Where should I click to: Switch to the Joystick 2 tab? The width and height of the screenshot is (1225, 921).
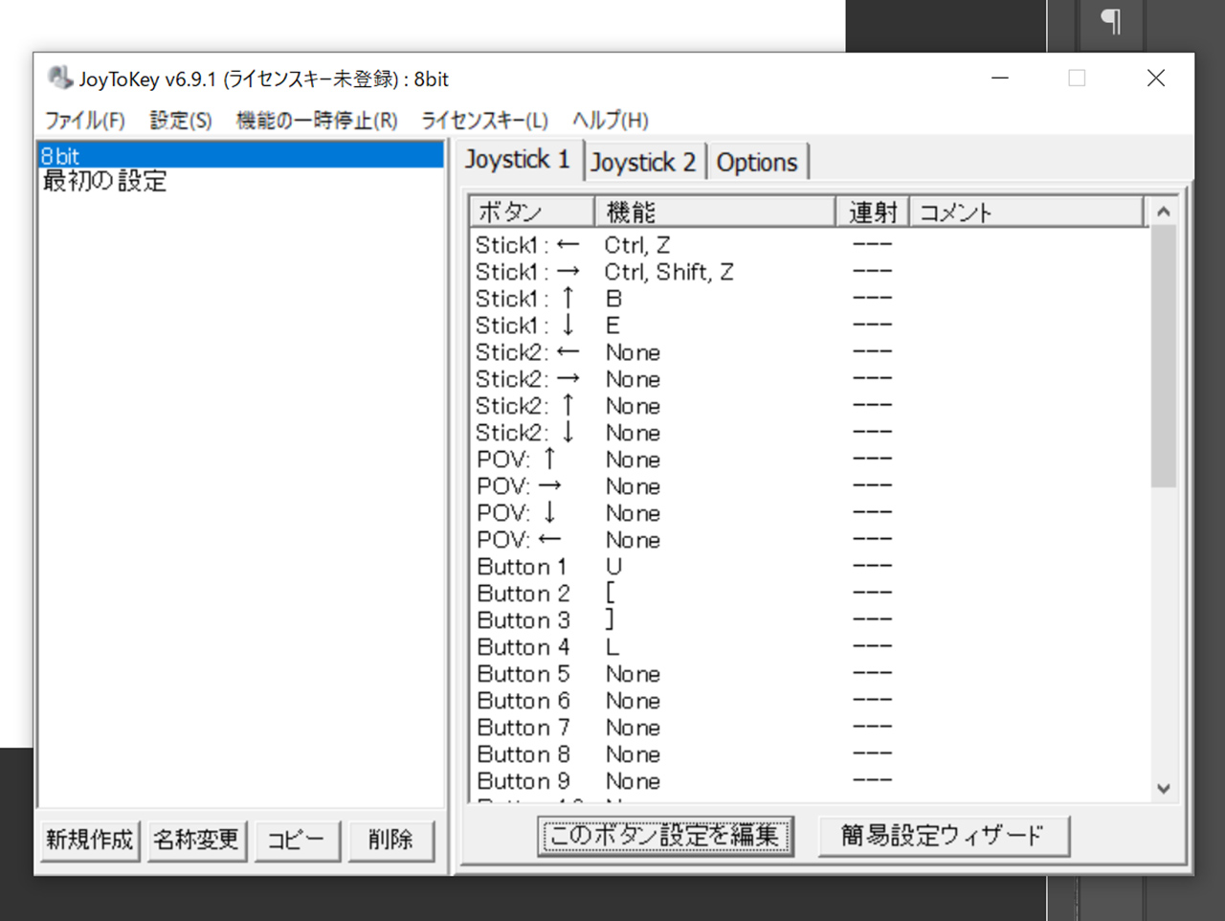pyautogui.click(x=643, y=163)
